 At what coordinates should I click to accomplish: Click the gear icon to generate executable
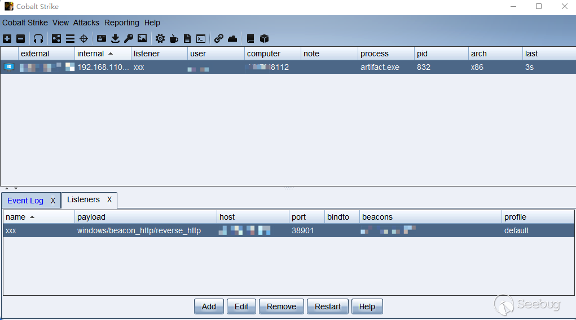click(x=160, y=39)
